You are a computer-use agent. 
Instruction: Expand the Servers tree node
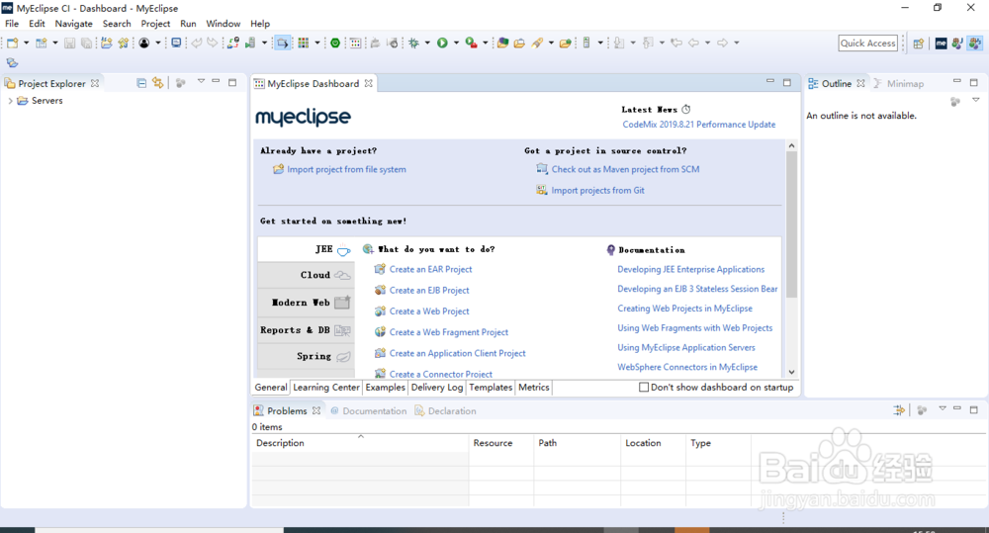[10, 101]
